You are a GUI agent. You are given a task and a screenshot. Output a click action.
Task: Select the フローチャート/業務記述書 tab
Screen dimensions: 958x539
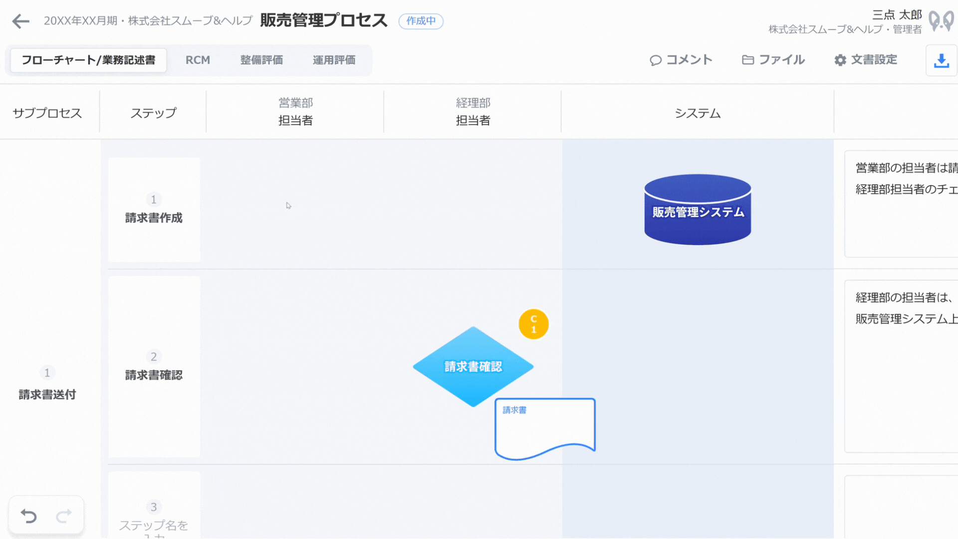coord(88,60)
